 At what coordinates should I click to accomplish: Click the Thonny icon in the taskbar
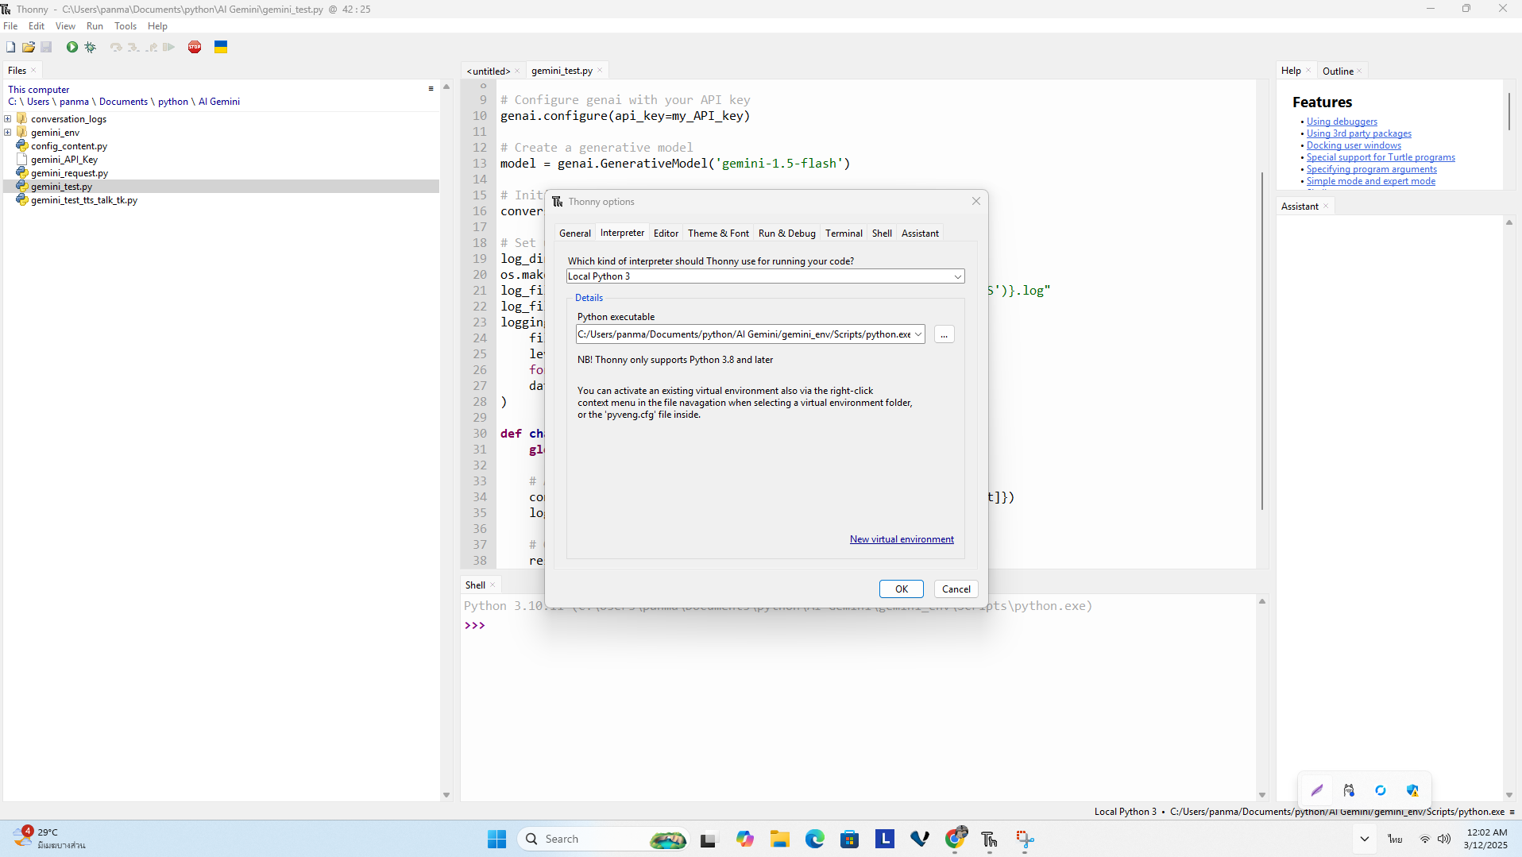pos(989,840)
